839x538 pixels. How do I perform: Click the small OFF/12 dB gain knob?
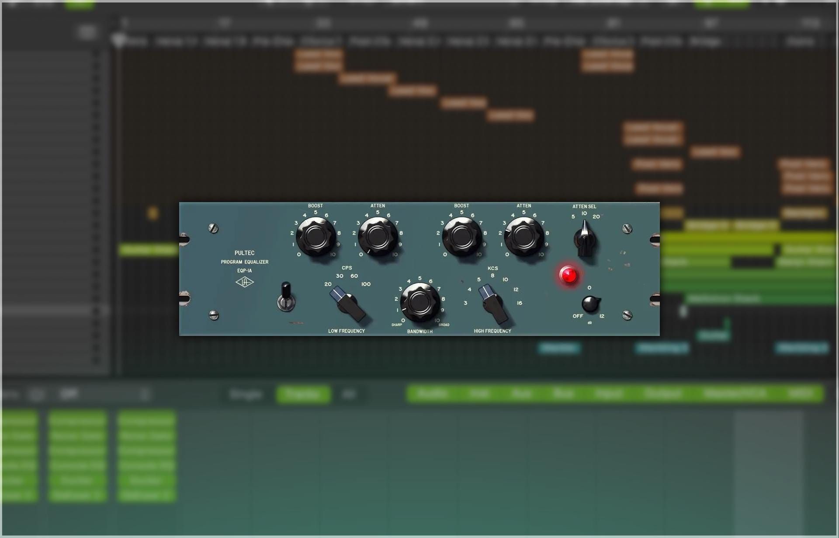pos(590,304)
